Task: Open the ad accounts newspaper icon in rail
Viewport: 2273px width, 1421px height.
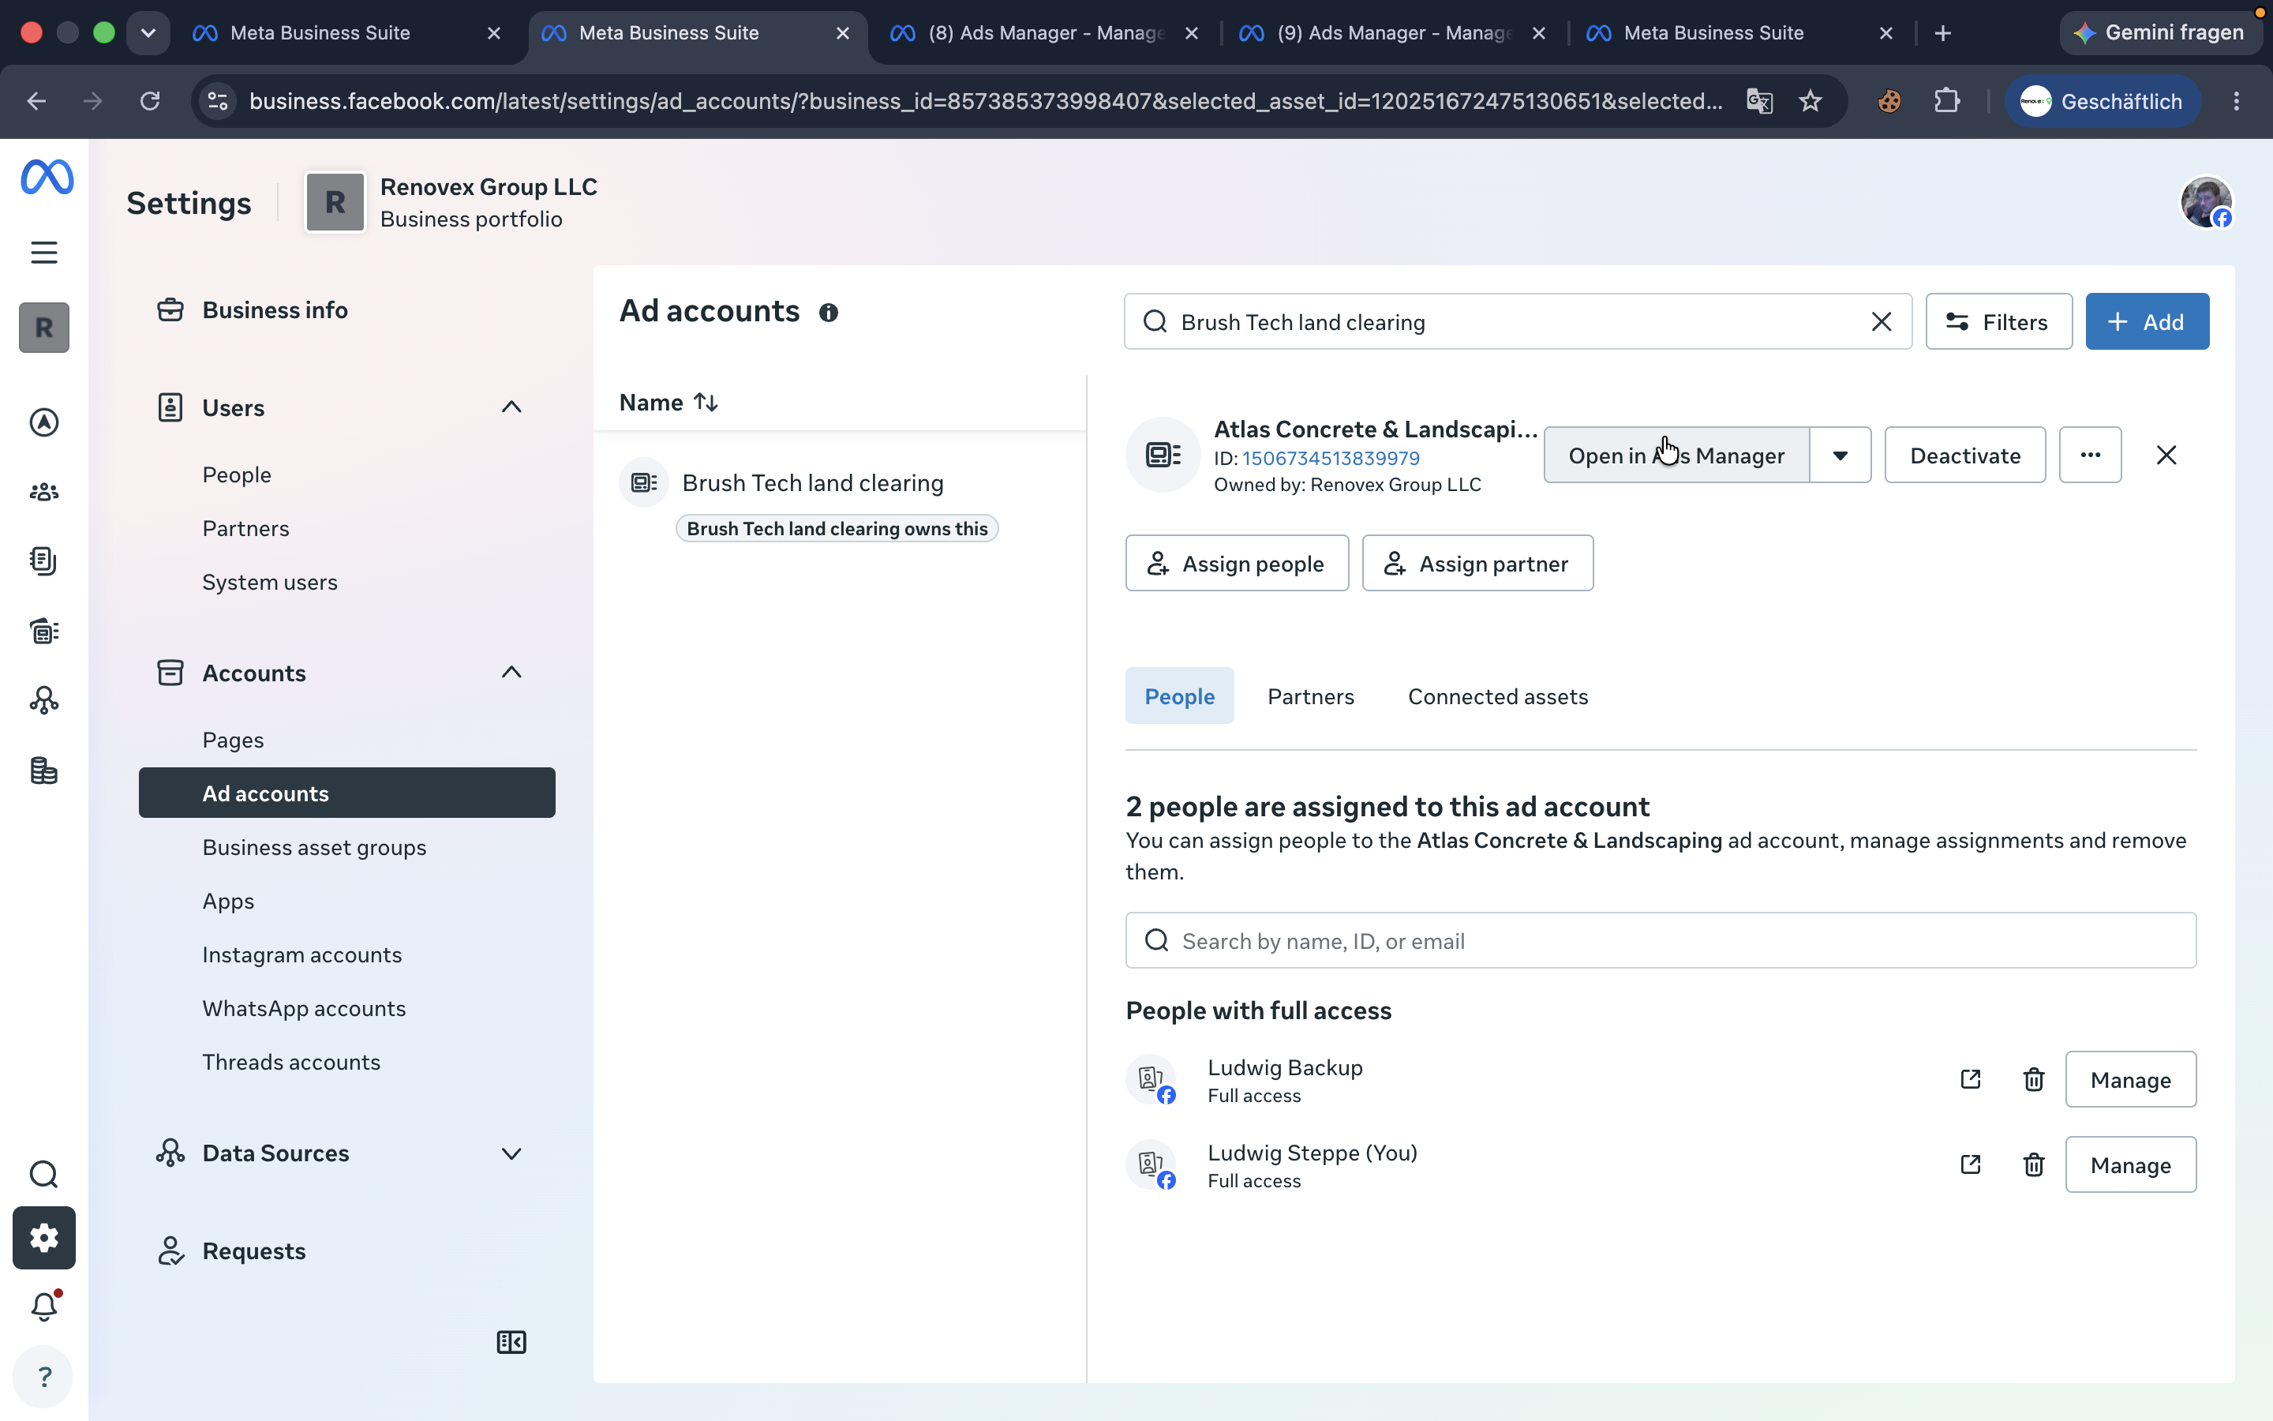Action: (44, 631)
